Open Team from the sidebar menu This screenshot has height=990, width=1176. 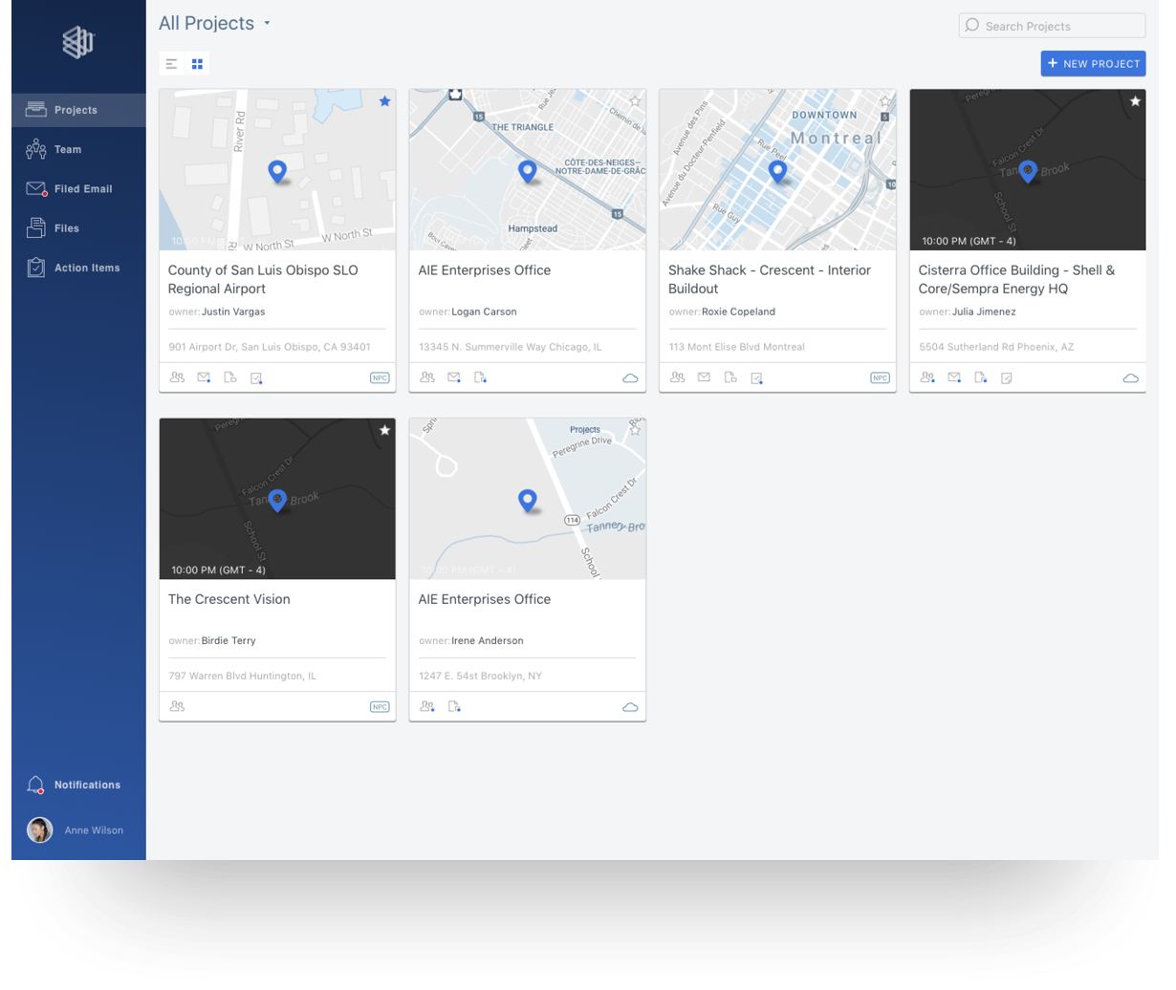click(67, 149)
